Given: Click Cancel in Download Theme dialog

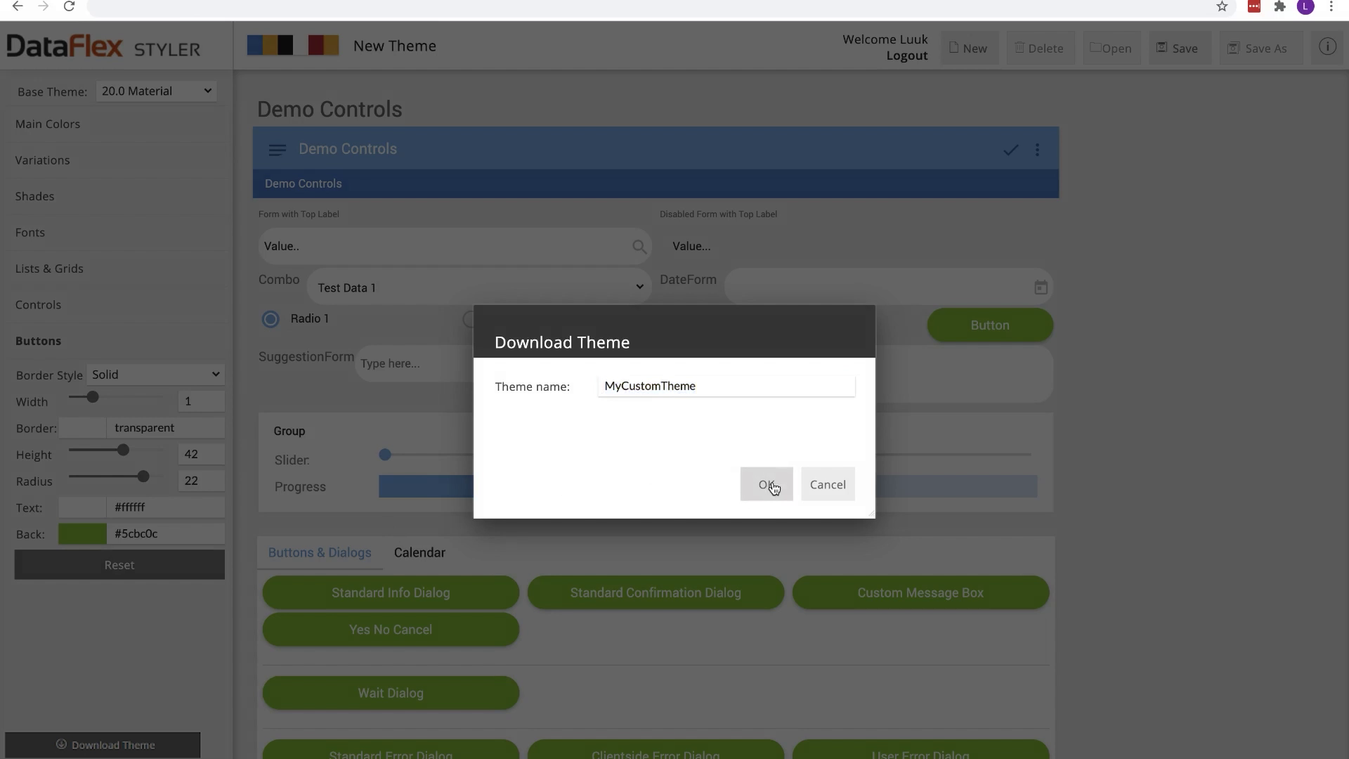Looking at the screenshot, I should tap(828, 484).
